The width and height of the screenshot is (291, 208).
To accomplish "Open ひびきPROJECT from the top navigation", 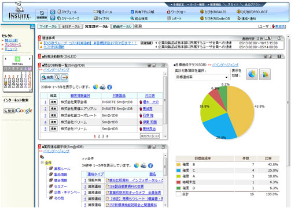I will [x=252, y=12].
